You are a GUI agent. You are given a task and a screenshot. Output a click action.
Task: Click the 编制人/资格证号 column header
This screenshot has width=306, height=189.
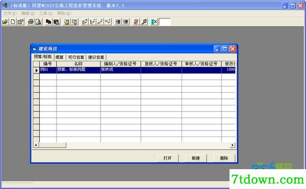pos(120,64)
